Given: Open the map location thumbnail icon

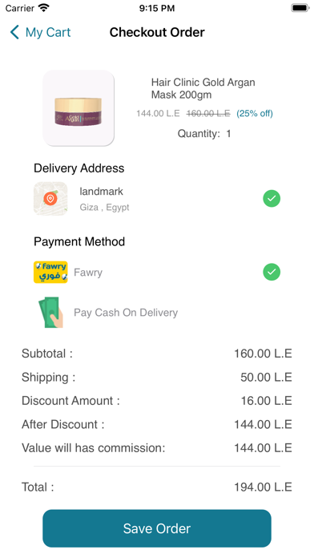Looking at the screenshot, I should point(50,199).
